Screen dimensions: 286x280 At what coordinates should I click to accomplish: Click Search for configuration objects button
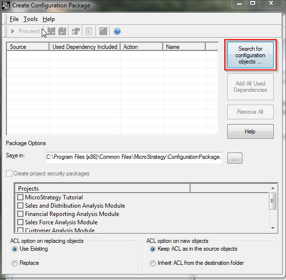pyautogui.click(x=250, y=55)
